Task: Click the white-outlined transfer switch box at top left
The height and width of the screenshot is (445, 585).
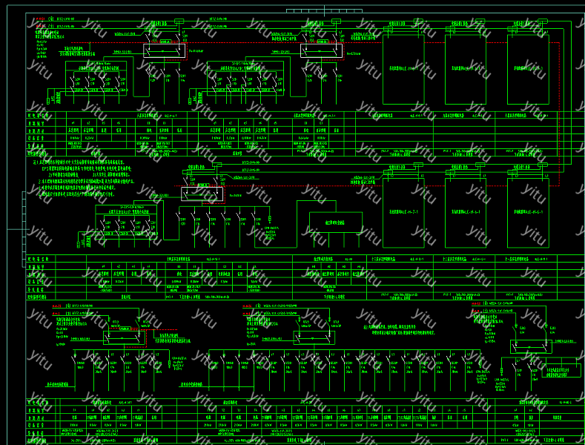Action: click(x=164, y=50)
